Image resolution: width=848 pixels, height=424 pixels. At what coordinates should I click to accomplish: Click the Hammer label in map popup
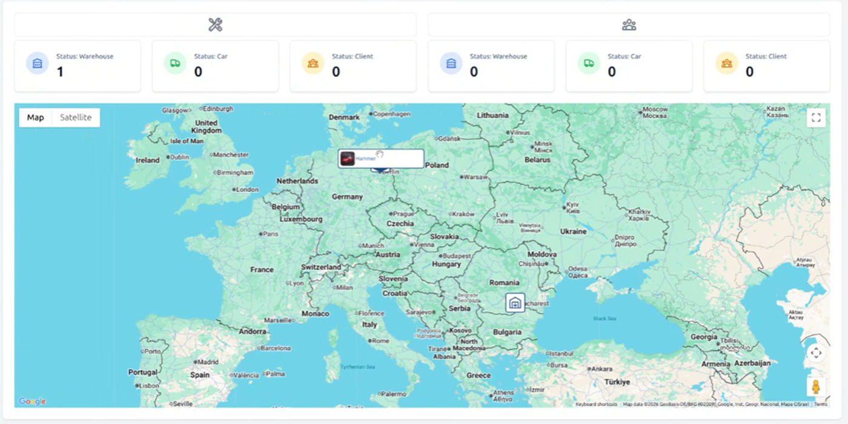[x=365, y=158]
